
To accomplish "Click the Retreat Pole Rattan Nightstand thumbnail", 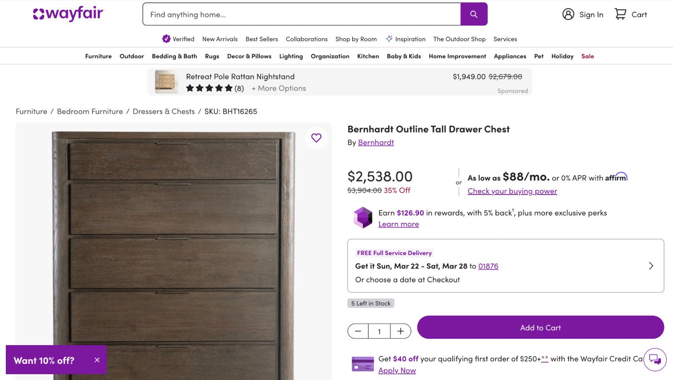I will (x=166, y=82).
